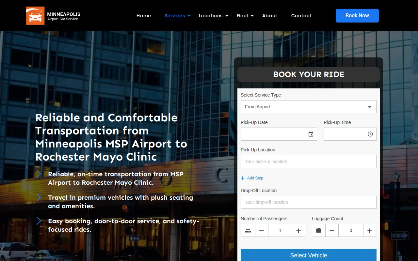Focus the Pick-Up Location field
The width and height of the screenshot is (418, 261).
(309, 161)
